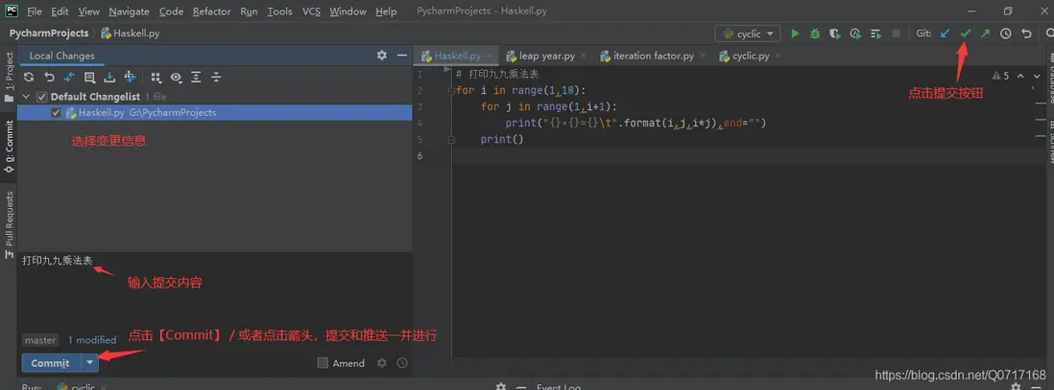
Task: Click the 1 modified link
Action: [x=91, y=340]
